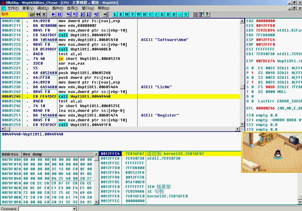Open the 帮助(H) menu

[x=104, y=8]
